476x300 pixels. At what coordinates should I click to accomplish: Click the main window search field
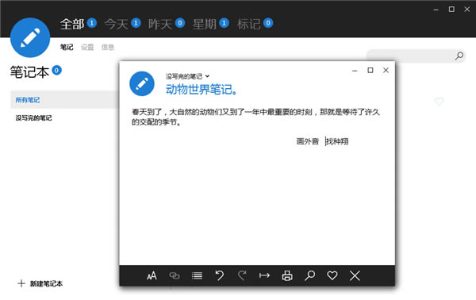(415, 56)
